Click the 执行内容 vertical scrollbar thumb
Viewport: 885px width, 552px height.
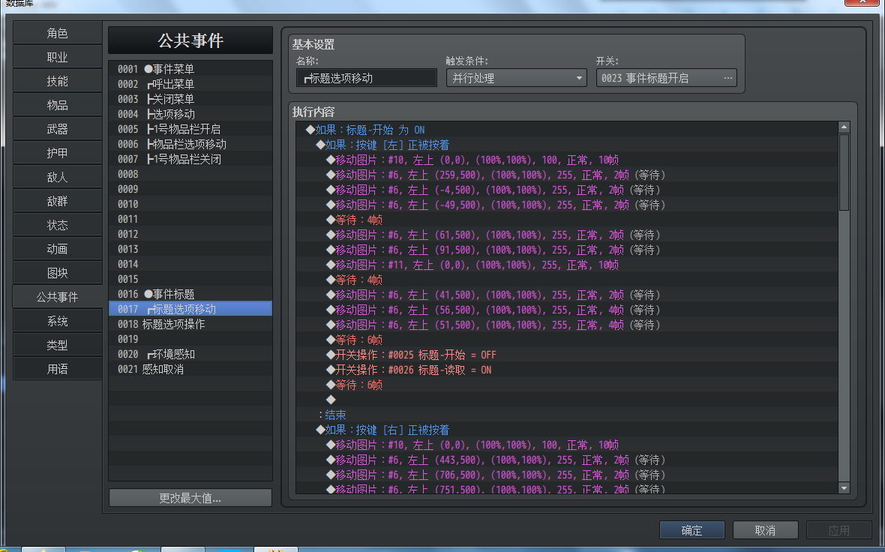pyautogui.click(x=844, y=172)
